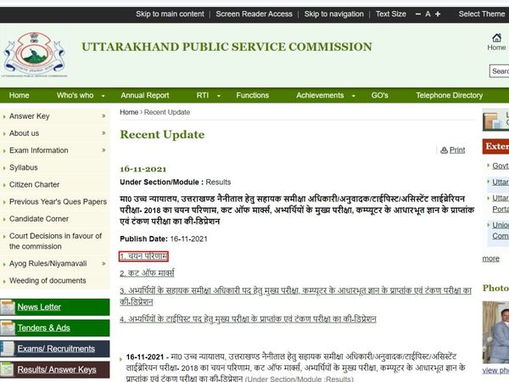
Task: Expand the Achievements dropdown arrow
Action: (353, 96)
